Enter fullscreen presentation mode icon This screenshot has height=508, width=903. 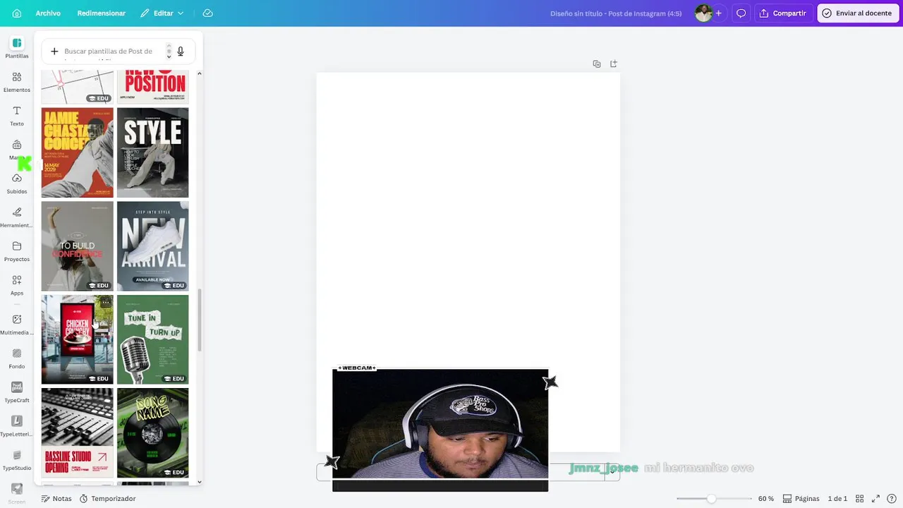coord(875,499)
